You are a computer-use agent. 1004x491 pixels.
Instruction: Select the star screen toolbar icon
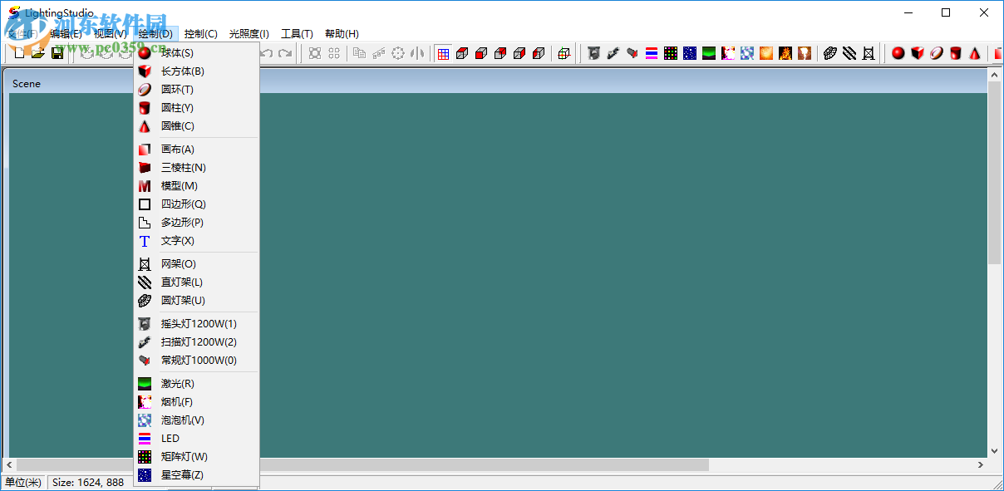(689, 52)
